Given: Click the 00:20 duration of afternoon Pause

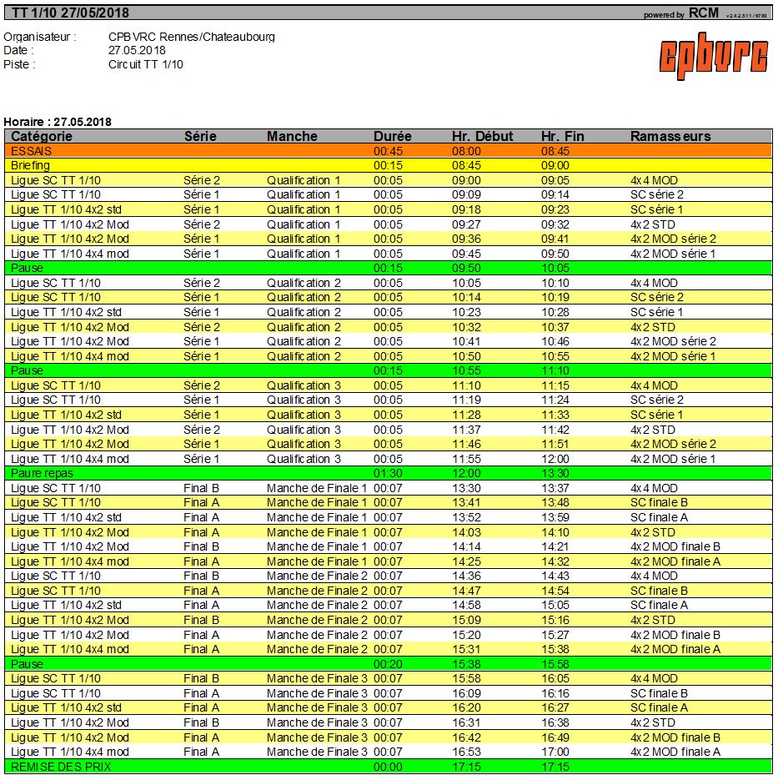Looking at the screenshot, I should pyautogui.click(x=388, y=663).
